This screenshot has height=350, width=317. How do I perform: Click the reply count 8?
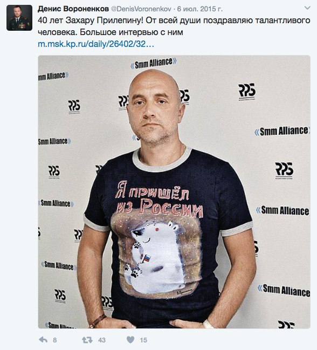tap(55, 340)
